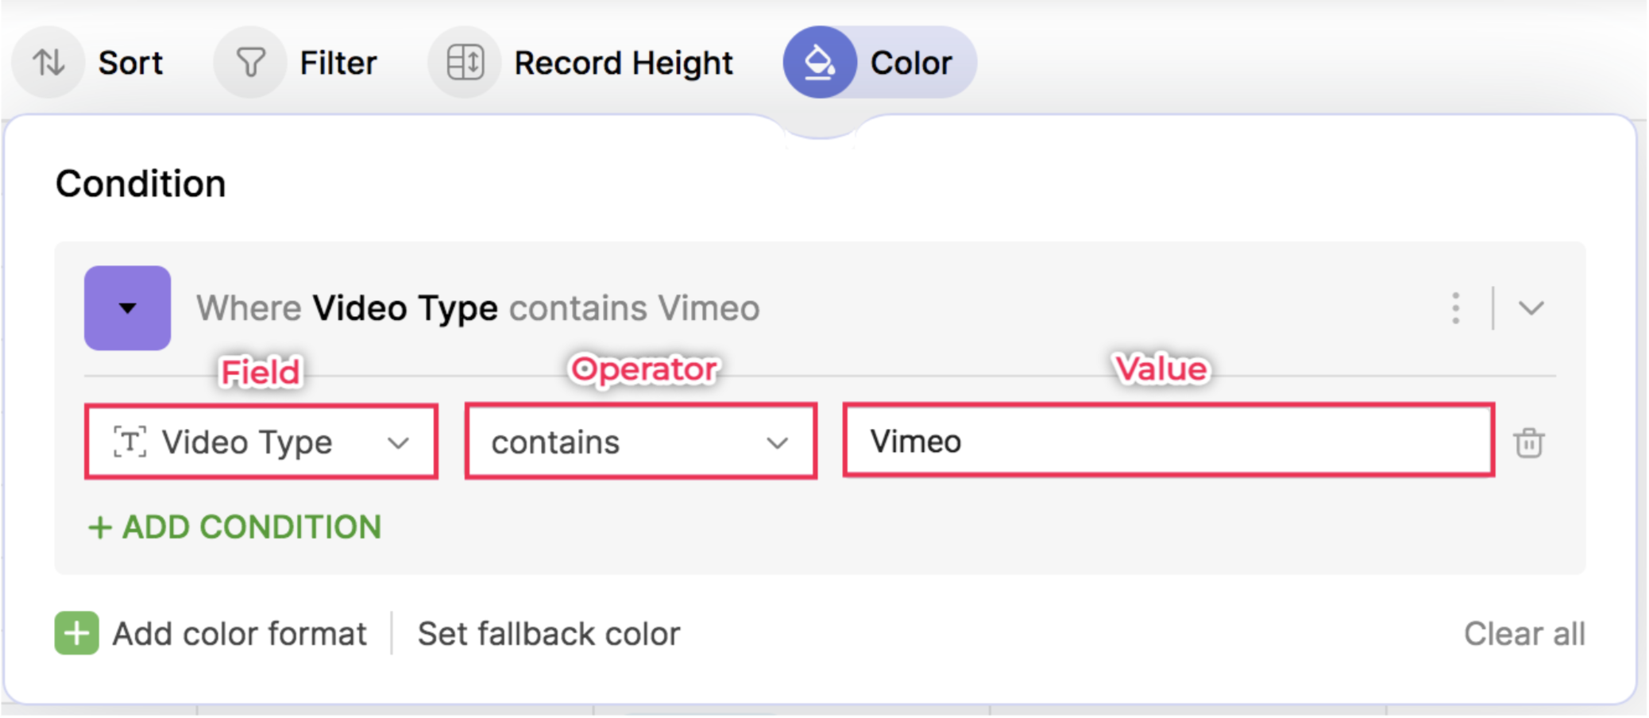The width and height of the screenshot is (1649, 718).
Task: Click Clear all
Action: 1523,634
